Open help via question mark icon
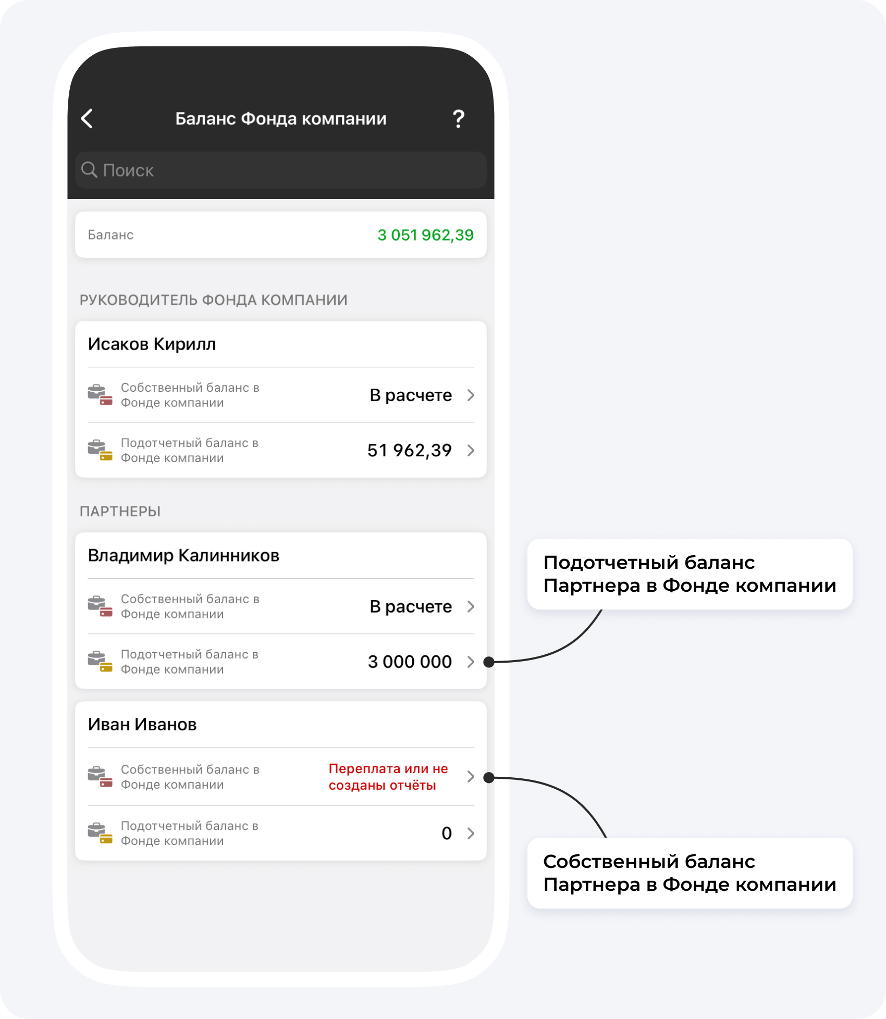This screenshot has height=1019, width=886. (458, 119)
